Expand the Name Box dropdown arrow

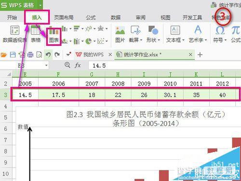[46, 65]
